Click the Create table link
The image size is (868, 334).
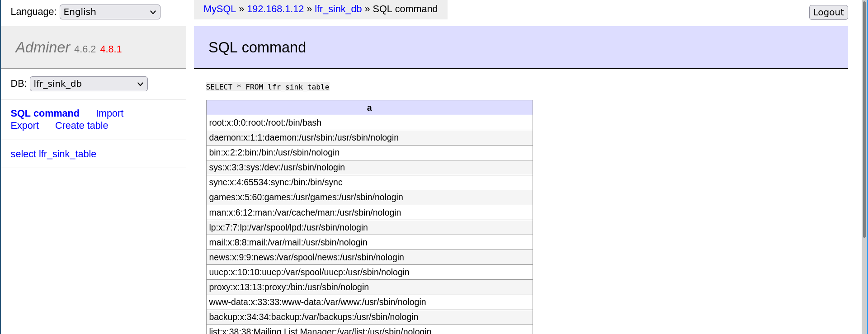(81, 126)
